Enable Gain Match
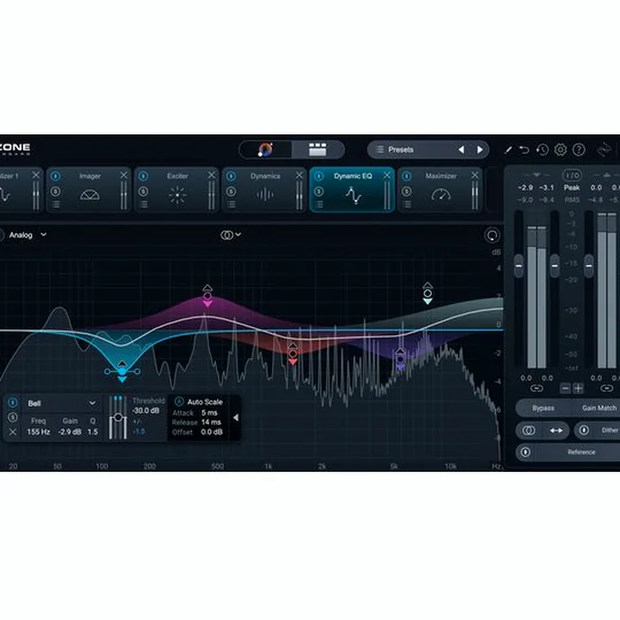Screen dimensions: 620x620 click(598, 408)
